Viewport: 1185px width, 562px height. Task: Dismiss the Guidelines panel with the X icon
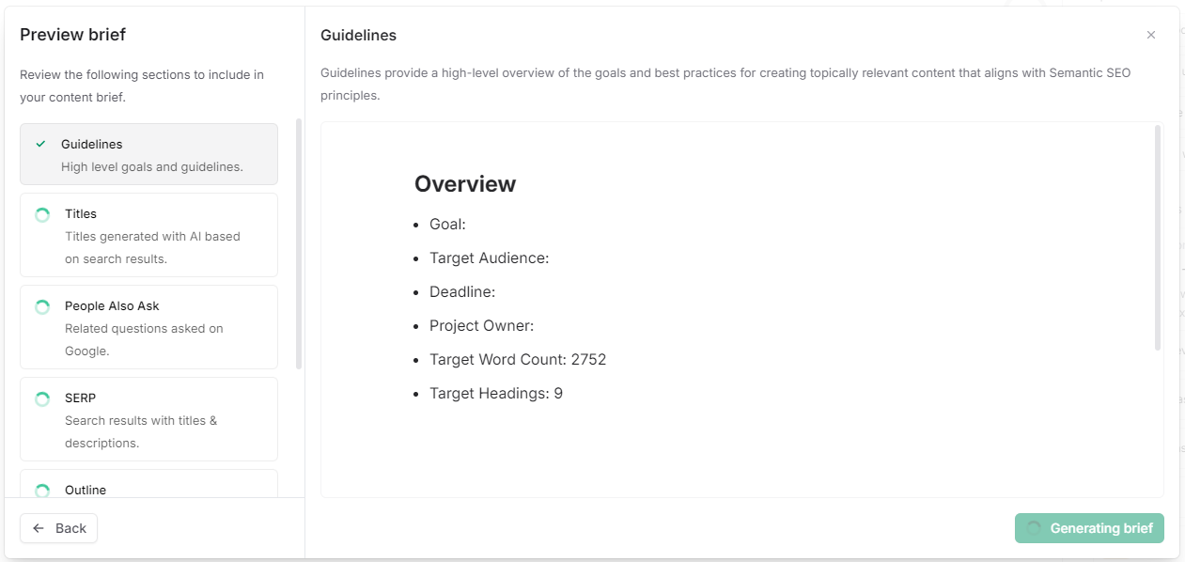click(1150, 35)
